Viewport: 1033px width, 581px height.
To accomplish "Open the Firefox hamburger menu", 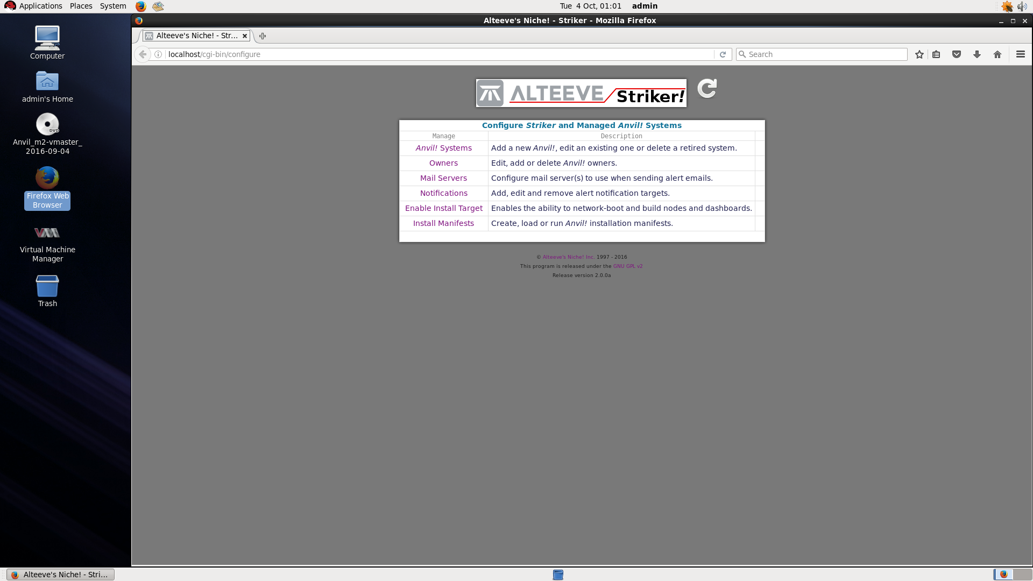I will 1021,54.
